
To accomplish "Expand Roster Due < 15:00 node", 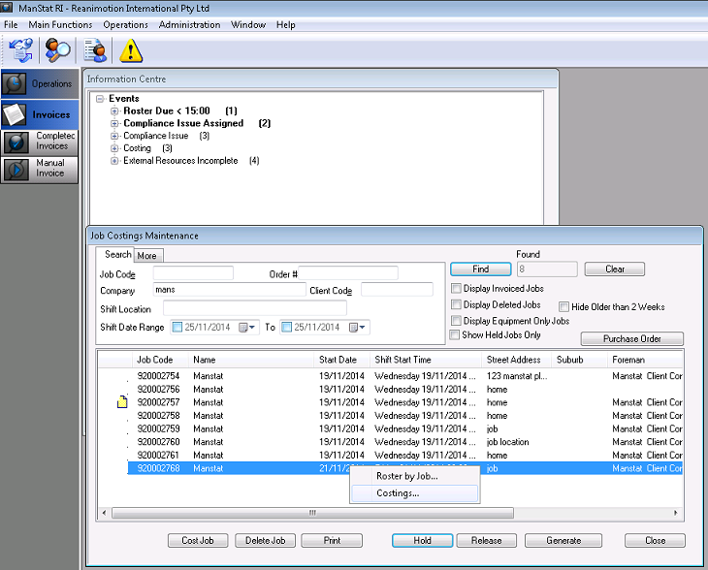I will [x=114, y=111].
